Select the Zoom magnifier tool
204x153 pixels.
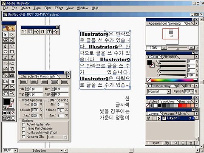pyautogui.click(x=12, y=93)
